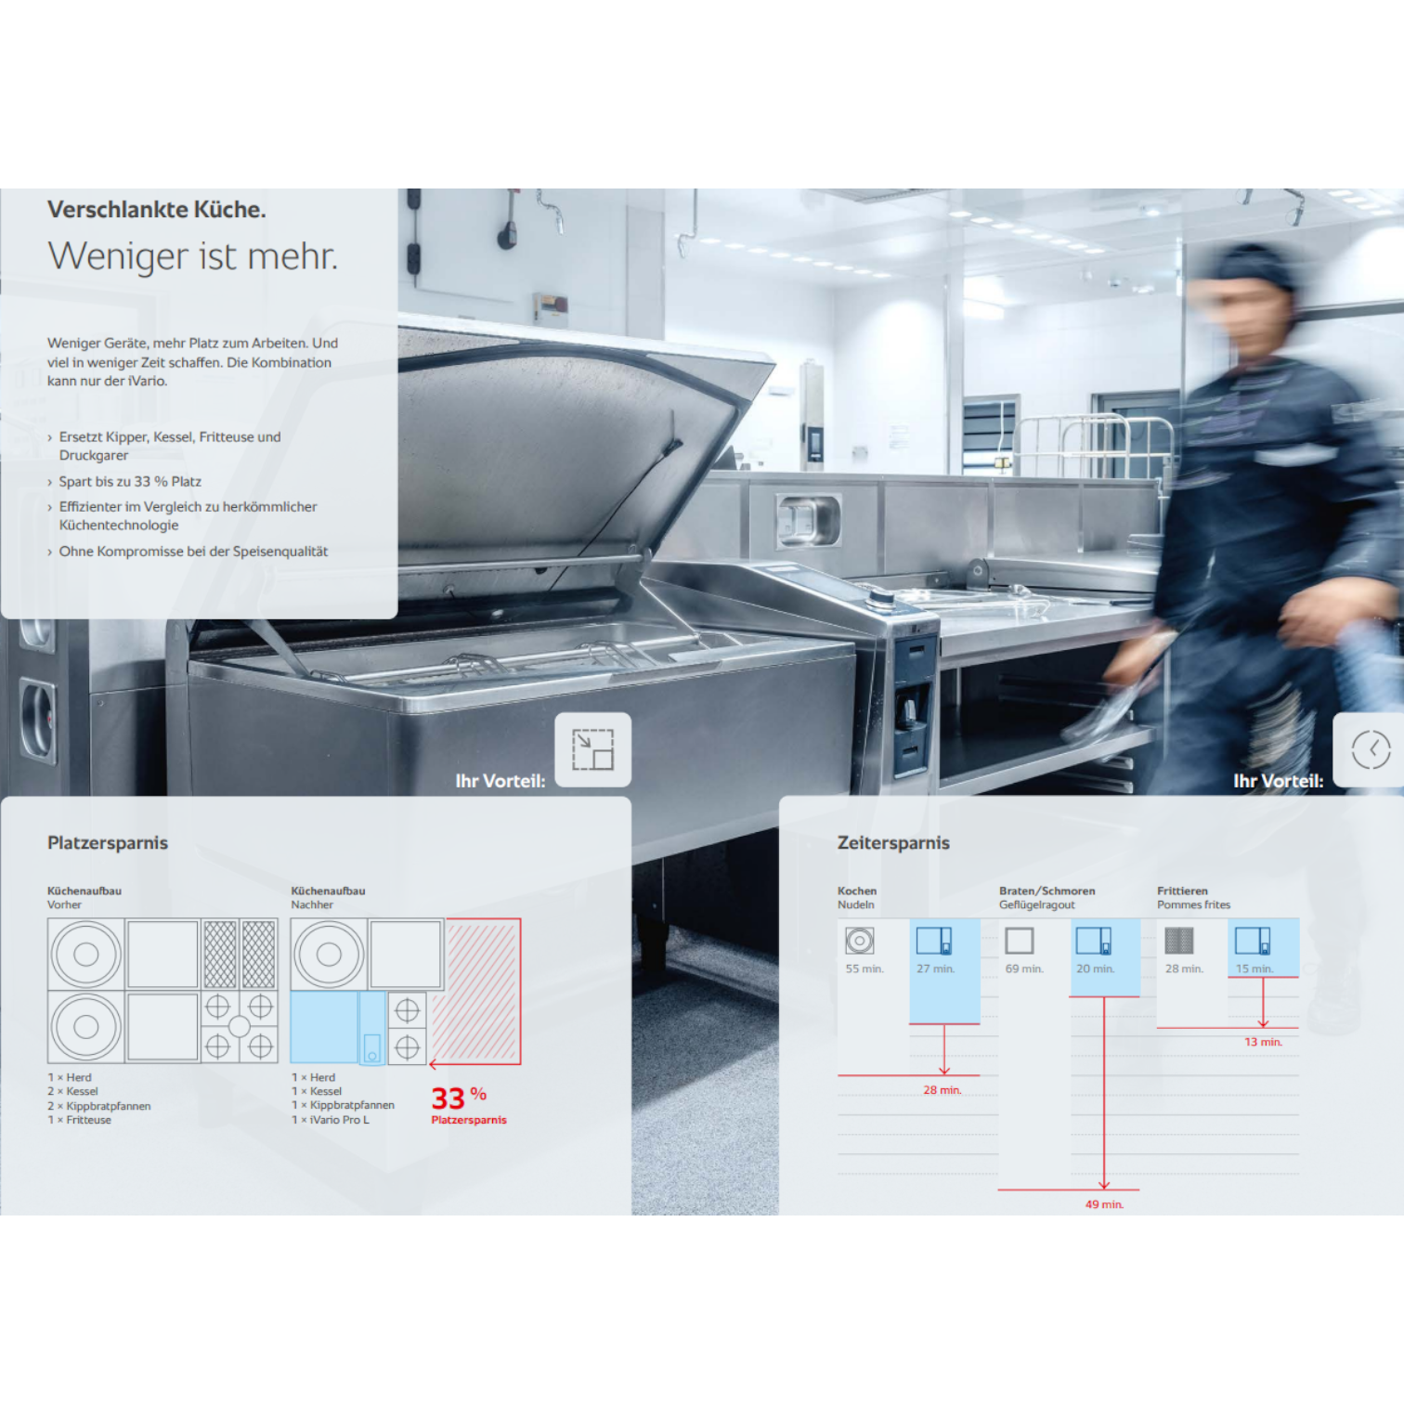
Task: Click the 28 min. red savings label
Action: click(942, 1090)
